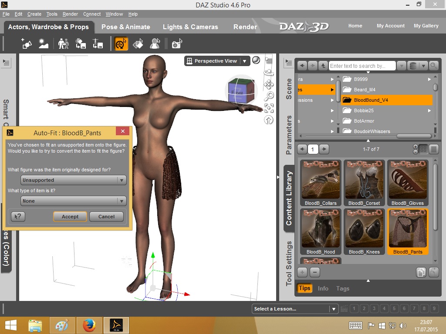
Task: Open the My Account link
Action: (x=391, y=26)
